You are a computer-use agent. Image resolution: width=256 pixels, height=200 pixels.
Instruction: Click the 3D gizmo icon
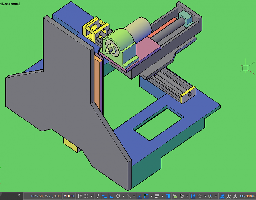(x=210, y=196)
